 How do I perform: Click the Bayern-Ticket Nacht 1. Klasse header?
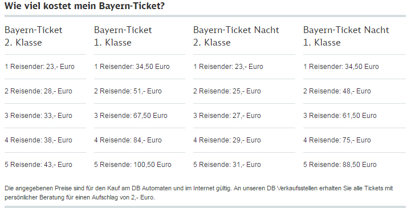[346, 36]
